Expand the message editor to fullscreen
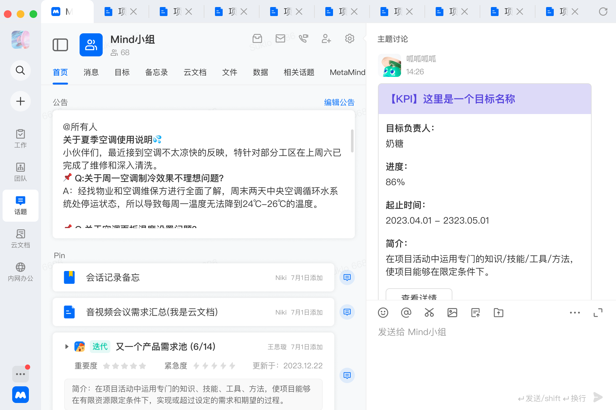The width and height of the screenshot is (616, 410). [x=598, y=313]
